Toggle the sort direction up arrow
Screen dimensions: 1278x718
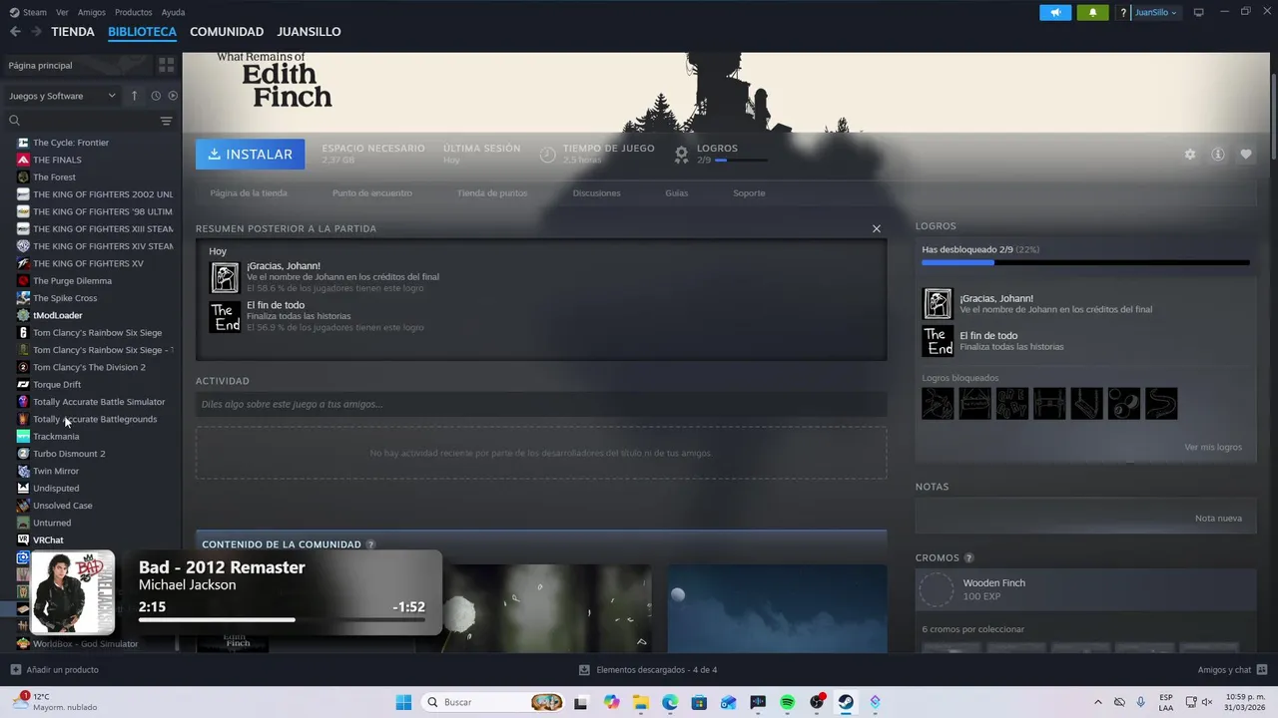[134, 96]
